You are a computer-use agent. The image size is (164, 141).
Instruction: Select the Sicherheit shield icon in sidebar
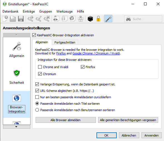[17, 73]
